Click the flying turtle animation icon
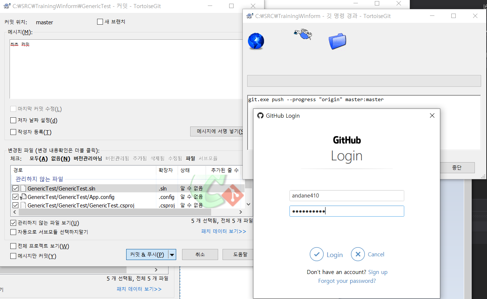This screenshot has height=299, width=487. (303, 35)
